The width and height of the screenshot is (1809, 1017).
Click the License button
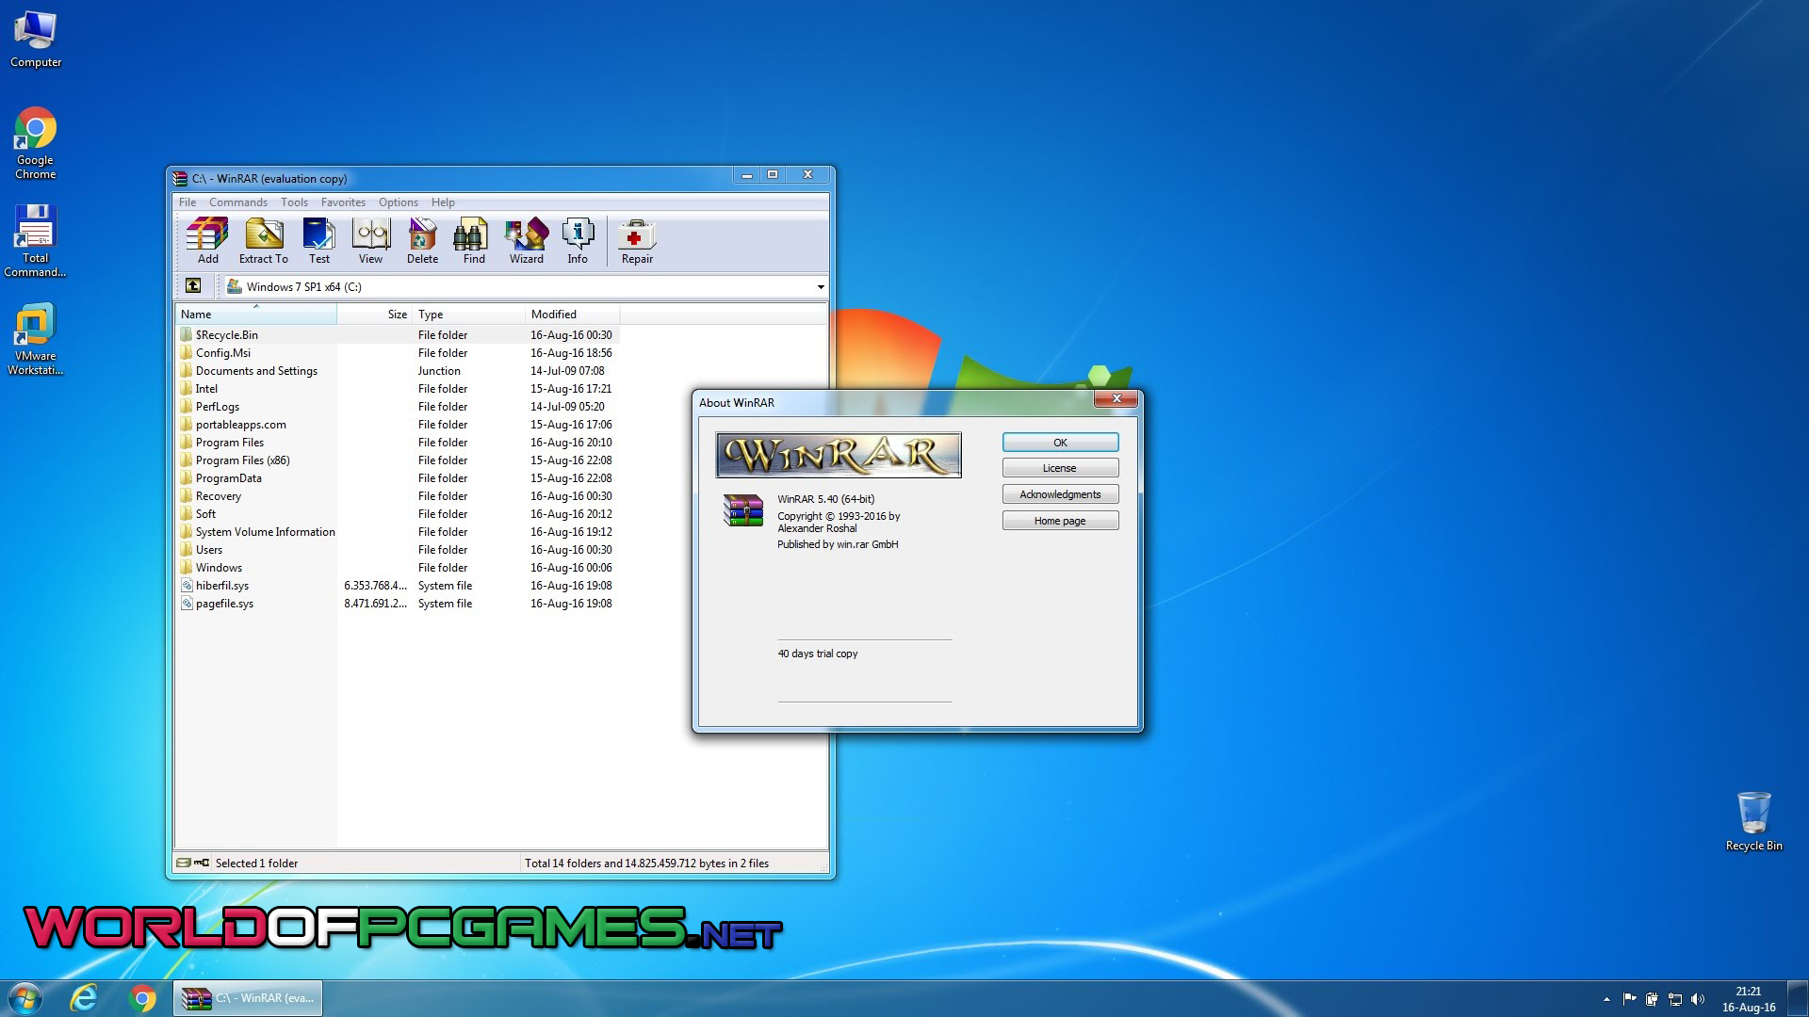1060,468
